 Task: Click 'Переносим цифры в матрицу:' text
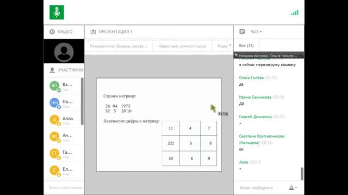click(x=132, y=121)
